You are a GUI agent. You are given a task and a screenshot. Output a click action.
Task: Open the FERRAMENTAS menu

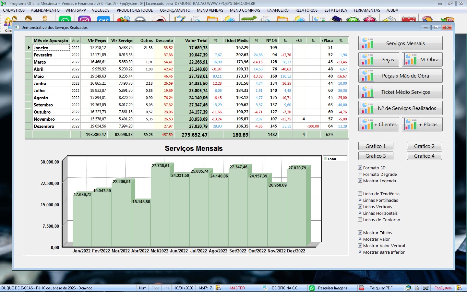[367, 10]
